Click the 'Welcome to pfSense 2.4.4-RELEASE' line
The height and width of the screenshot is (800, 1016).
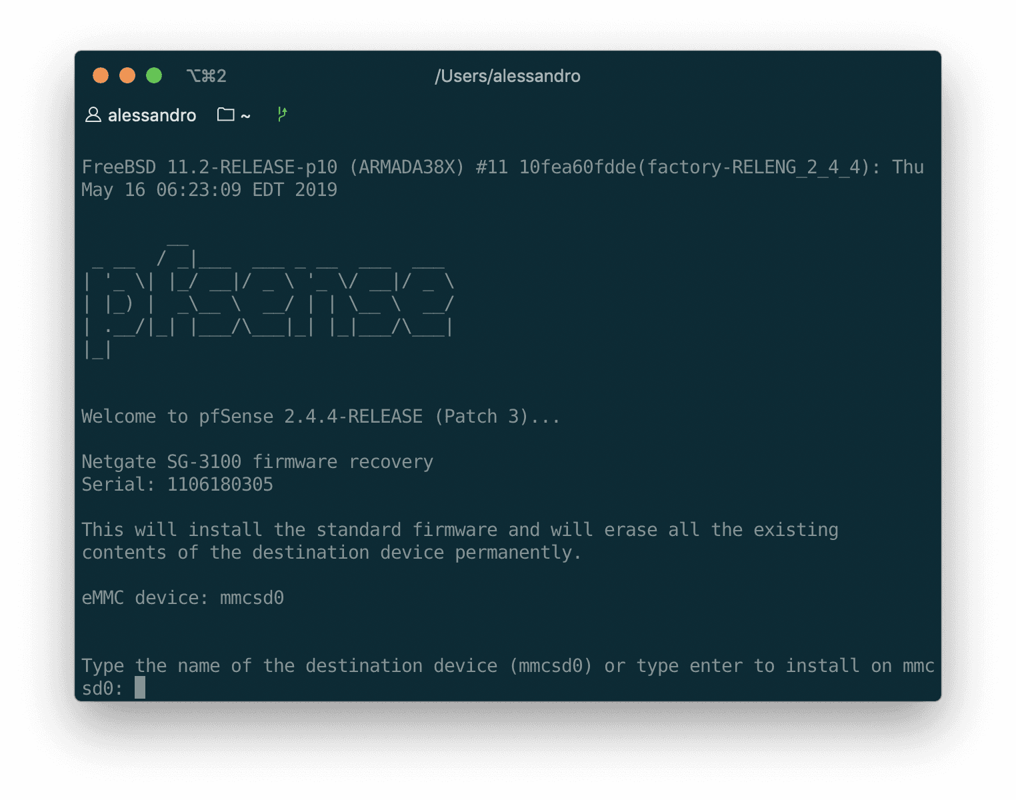tap(321, 417)
